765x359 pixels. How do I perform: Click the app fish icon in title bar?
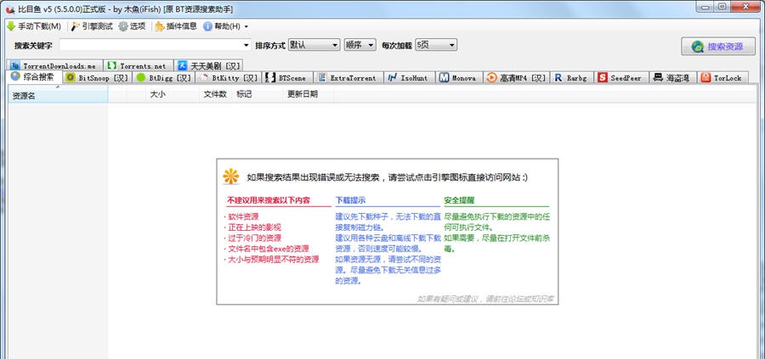pos(9,9)
